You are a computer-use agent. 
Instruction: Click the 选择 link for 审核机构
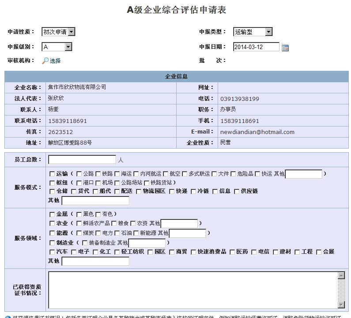(x=55, y=61)
